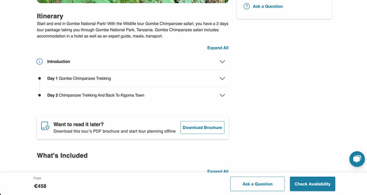Click the tour photo at top
This screenshot has width=367, height=195.
point(132,1)
